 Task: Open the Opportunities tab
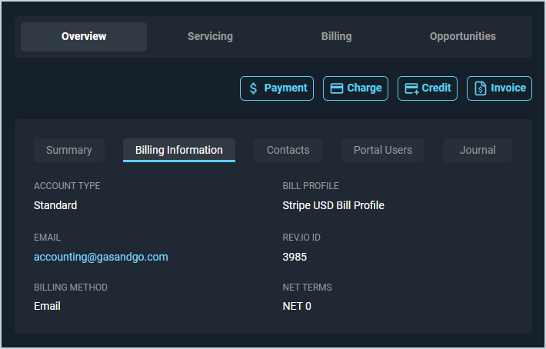coord(462,37)
